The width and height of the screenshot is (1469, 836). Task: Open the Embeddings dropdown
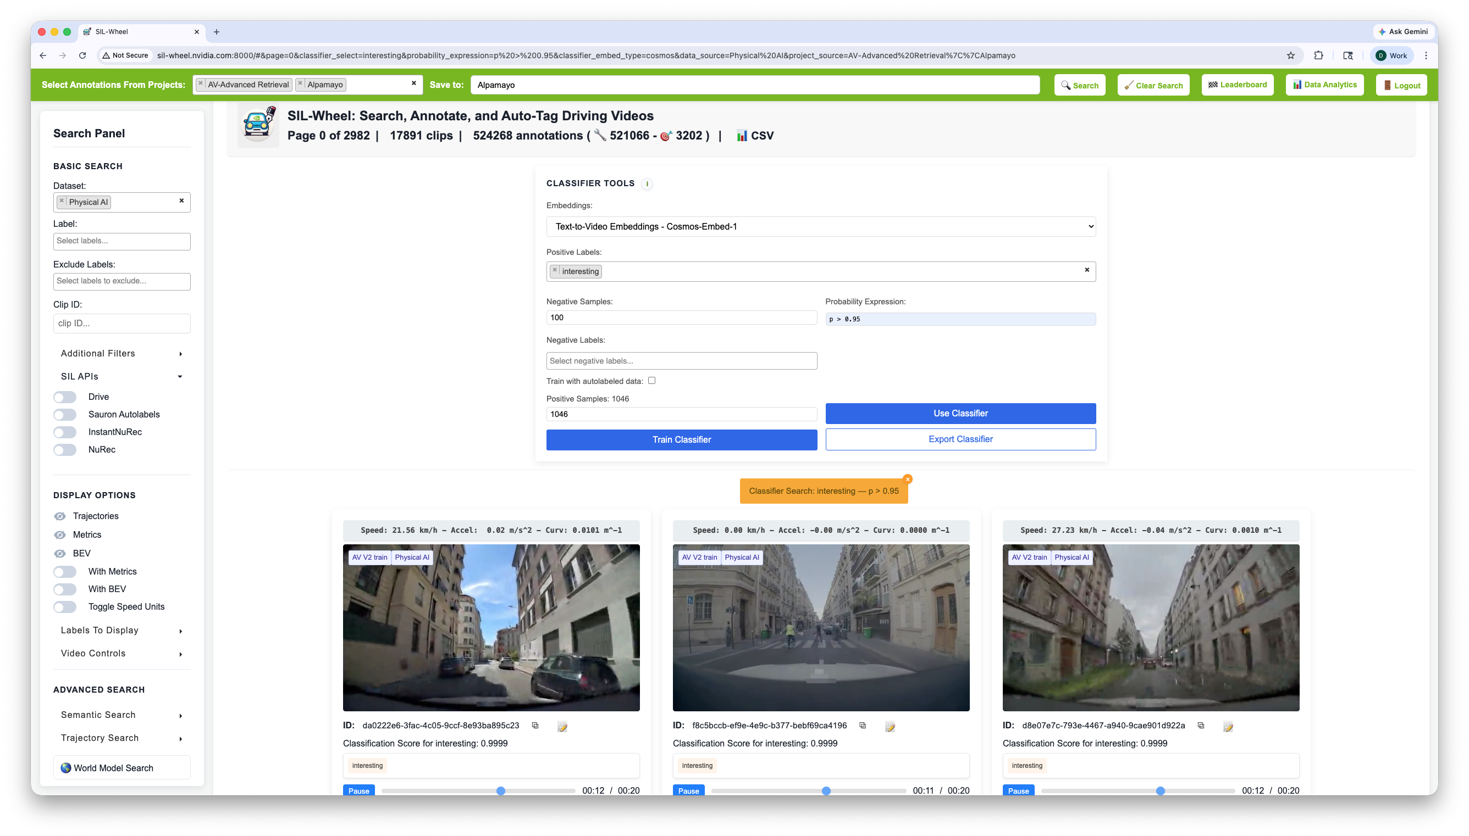(820, 226)
